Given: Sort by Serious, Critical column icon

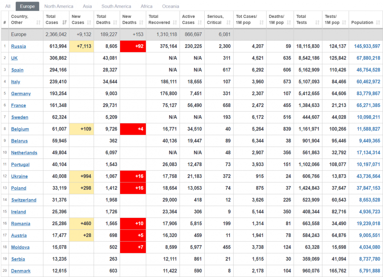Looking at the screenshot, I should [x=229, y=23].
